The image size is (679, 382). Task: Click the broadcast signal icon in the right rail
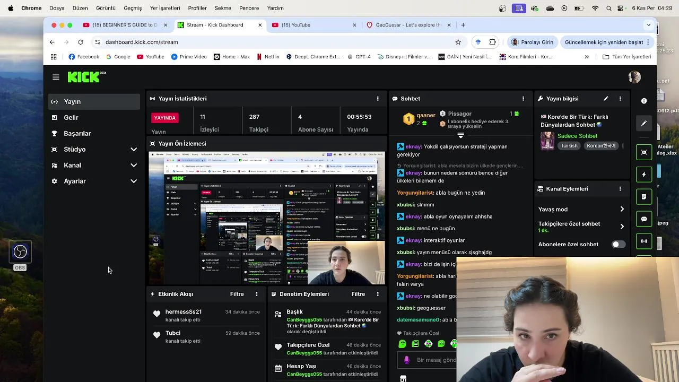click(x=644, y=241)
